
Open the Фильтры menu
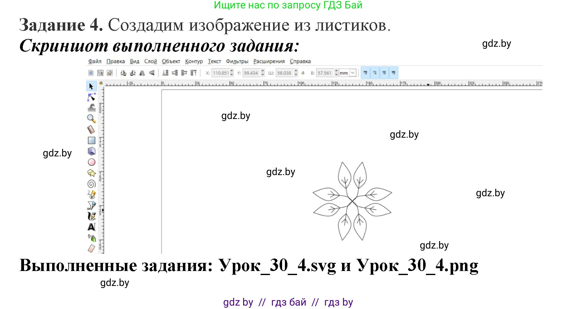(237, 61)
